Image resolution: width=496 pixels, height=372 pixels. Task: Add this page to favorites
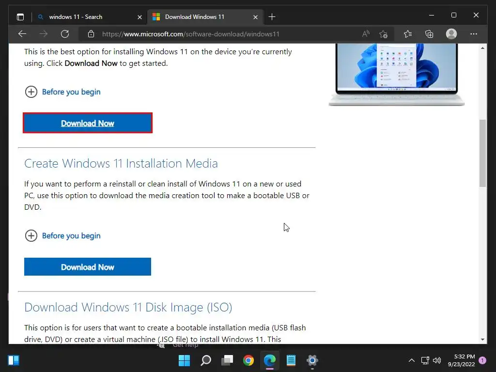384,34
